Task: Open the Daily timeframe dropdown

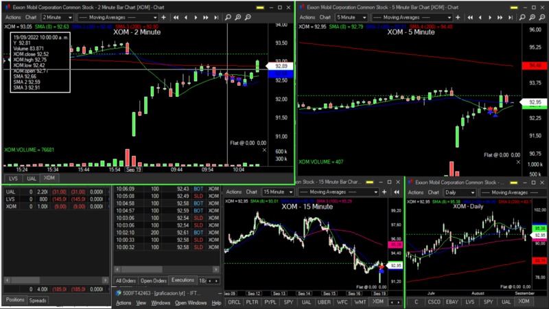Action: [x=455, y=192]
